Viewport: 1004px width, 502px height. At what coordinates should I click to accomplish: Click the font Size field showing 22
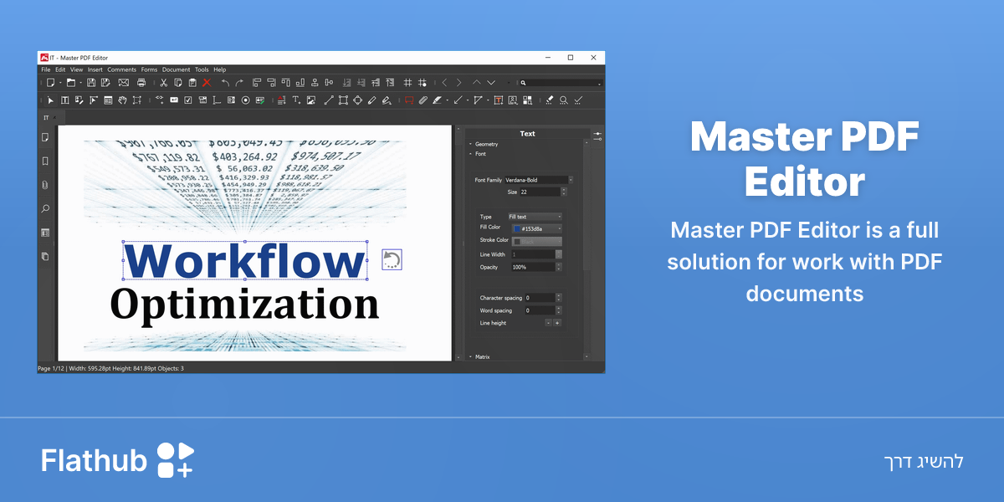click(540, 192)
